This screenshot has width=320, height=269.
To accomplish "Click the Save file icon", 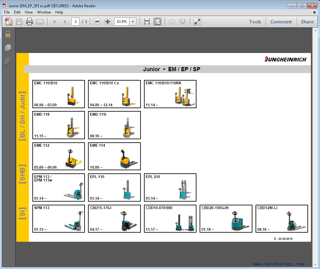I will (x=19, y=22).
